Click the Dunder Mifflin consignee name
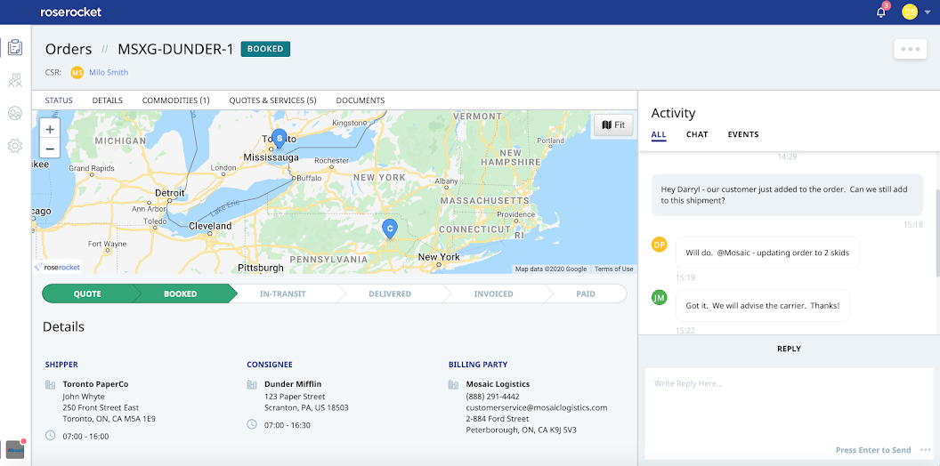The width and height of the screenshot is (940, 466). pos(294,384)
